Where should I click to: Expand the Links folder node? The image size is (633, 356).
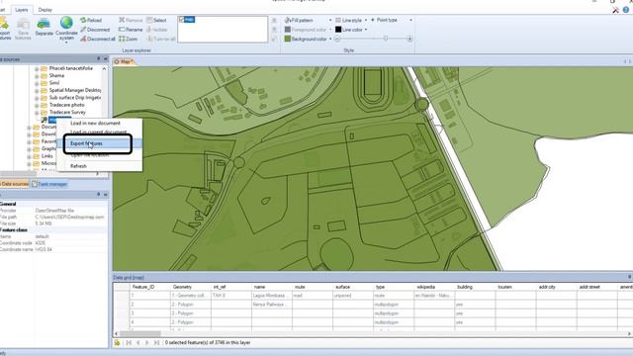(x=29, y=156)
